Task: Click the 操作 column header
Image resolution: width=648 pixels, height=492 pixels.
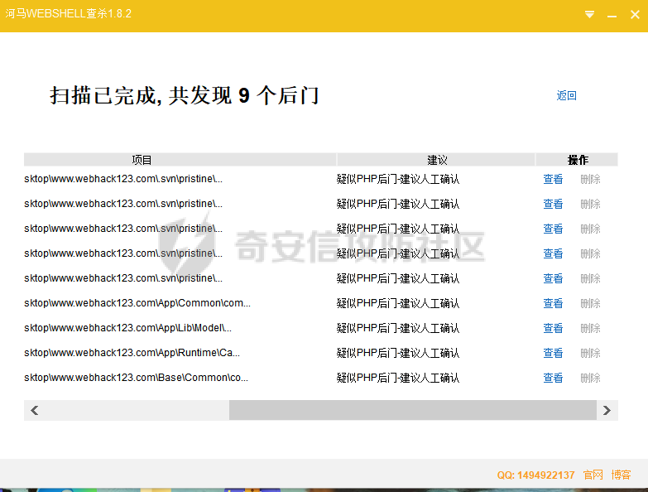Action: pos(577,160)
